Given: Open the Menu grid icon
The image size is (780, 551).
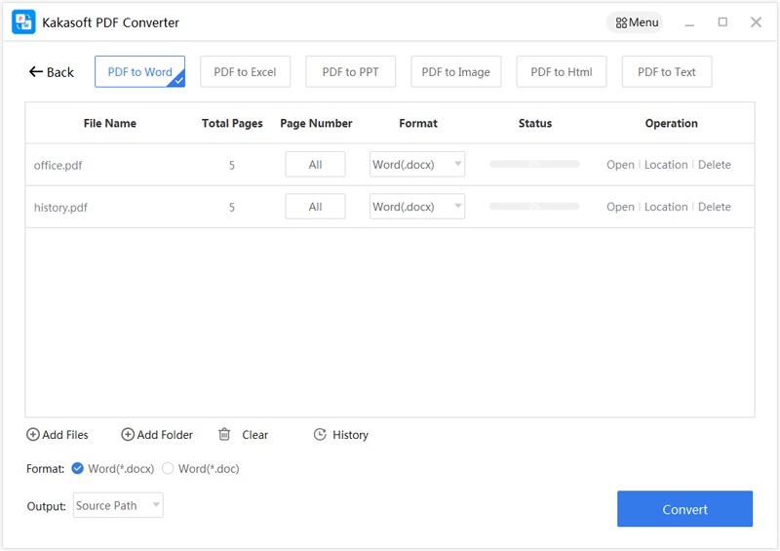Looking at the screenshot, I should click(x=621, y=22).
